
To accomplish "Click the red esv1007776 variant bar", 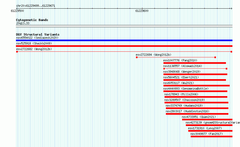I will [x=195, y=63].
